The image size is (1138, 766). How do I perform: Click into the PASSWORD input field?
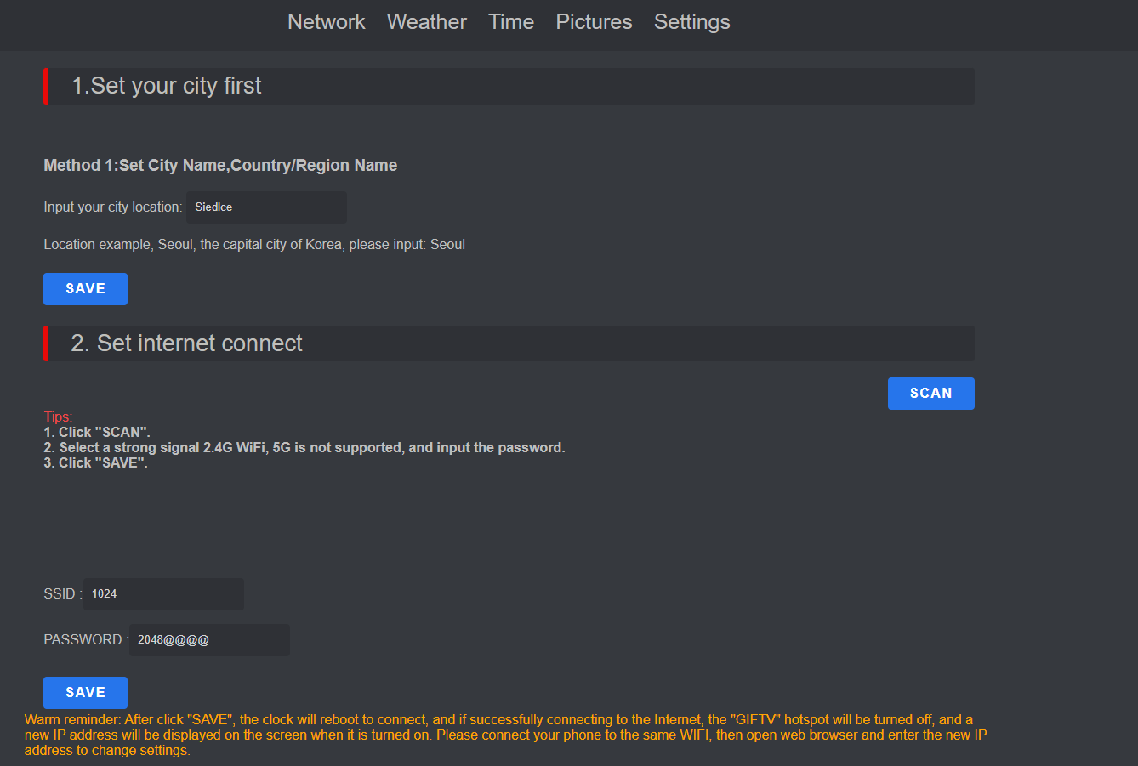(209, 640)
